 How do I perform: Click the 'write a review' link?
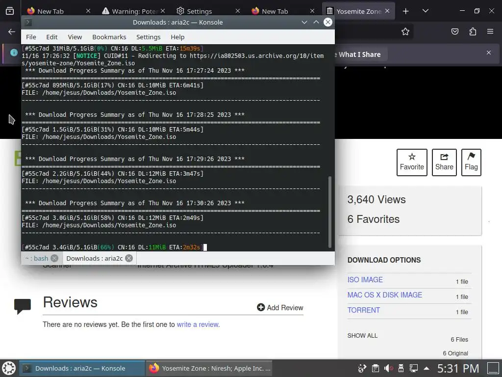pyautogui.click(x=198, y=324)
